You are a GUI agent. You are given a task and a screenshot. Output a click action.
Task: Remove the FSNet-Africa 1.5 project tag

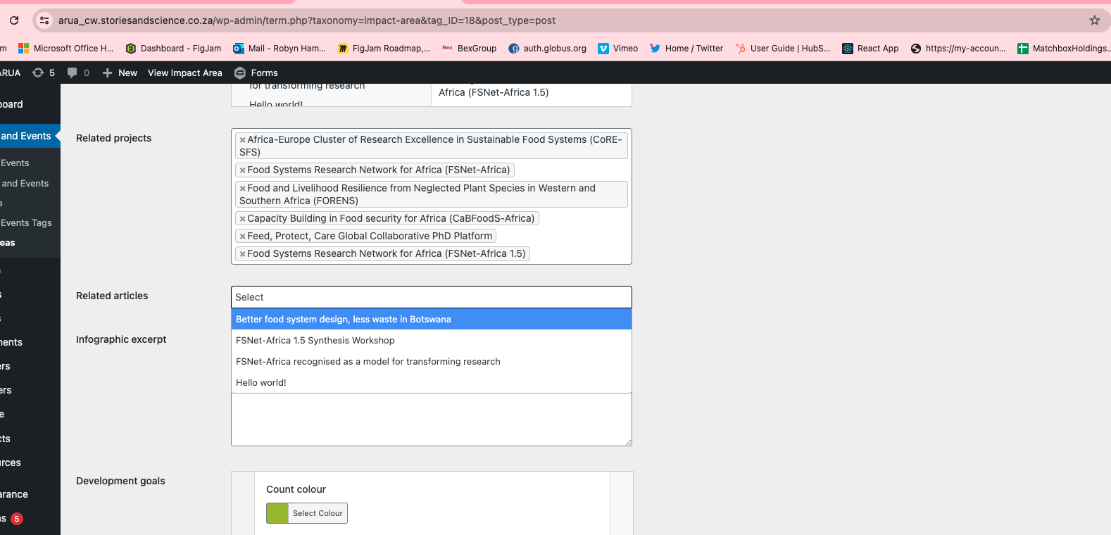click(x=242, y=254)
